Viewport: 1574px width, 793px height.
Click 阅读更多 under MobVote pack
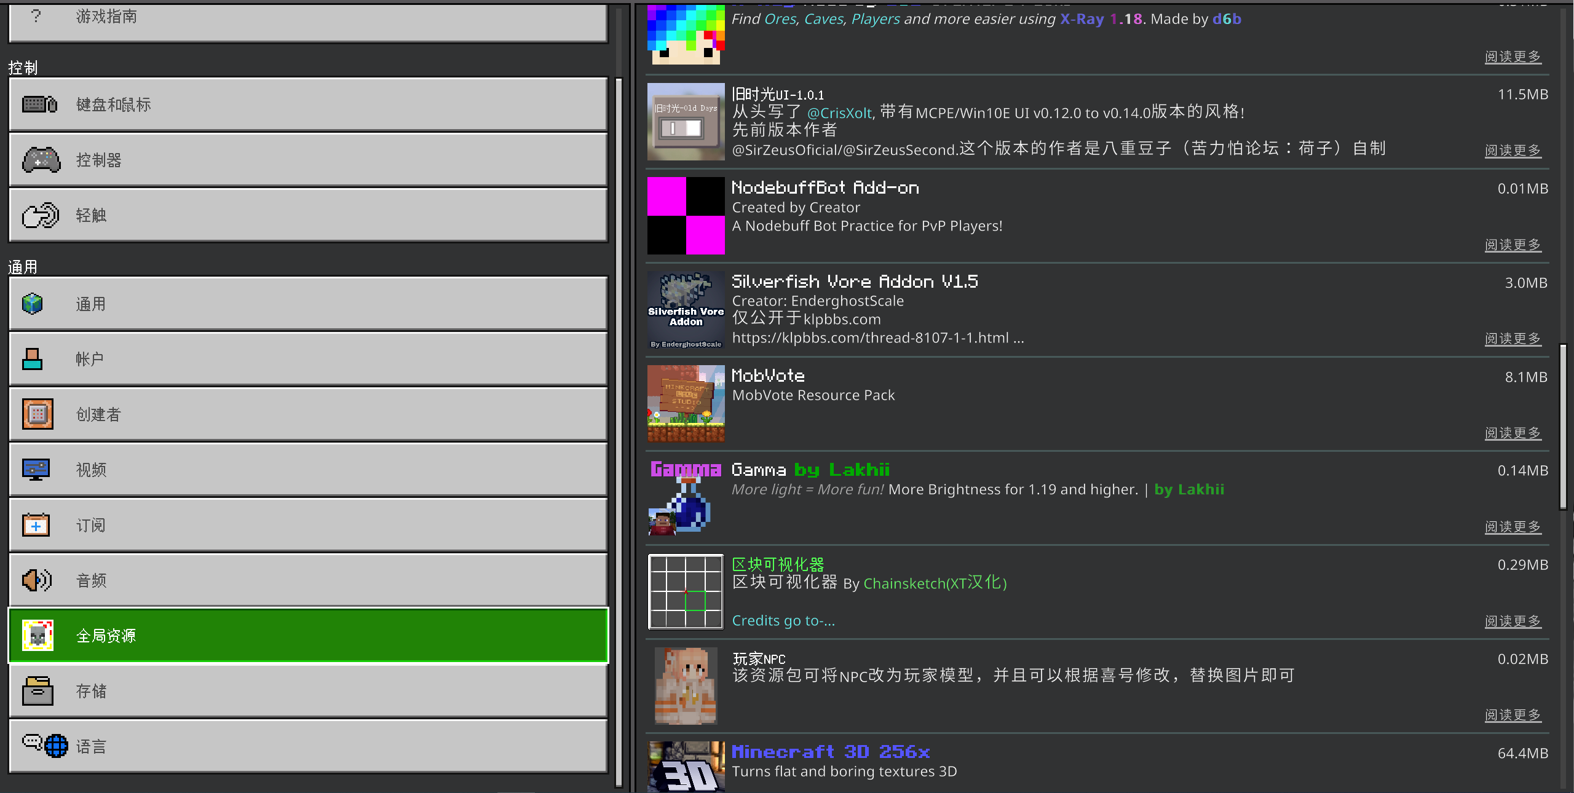(1513, 433)
